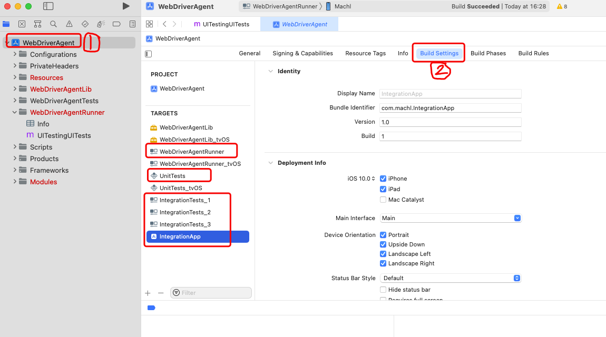Switch to the Resource Tags tab
The width and height of the screenshot is (606, 337).
pos(366,53)
